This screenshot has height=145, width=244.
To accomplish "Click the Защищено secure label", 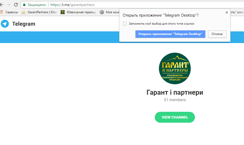I will coord(37,5).
